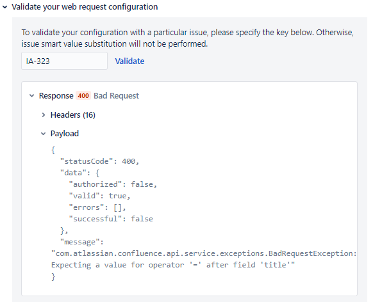Screen dimensions: 382x302
Task: Click the "valid": true line
Action: pyautogui.click(x=99, y=196)
